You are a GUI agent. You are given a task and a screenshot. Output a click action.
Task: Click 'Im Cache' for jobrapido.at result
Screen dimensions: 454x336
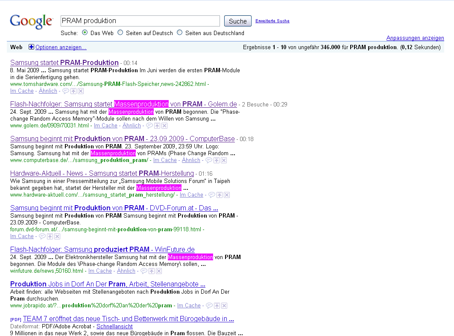[189, 306]
